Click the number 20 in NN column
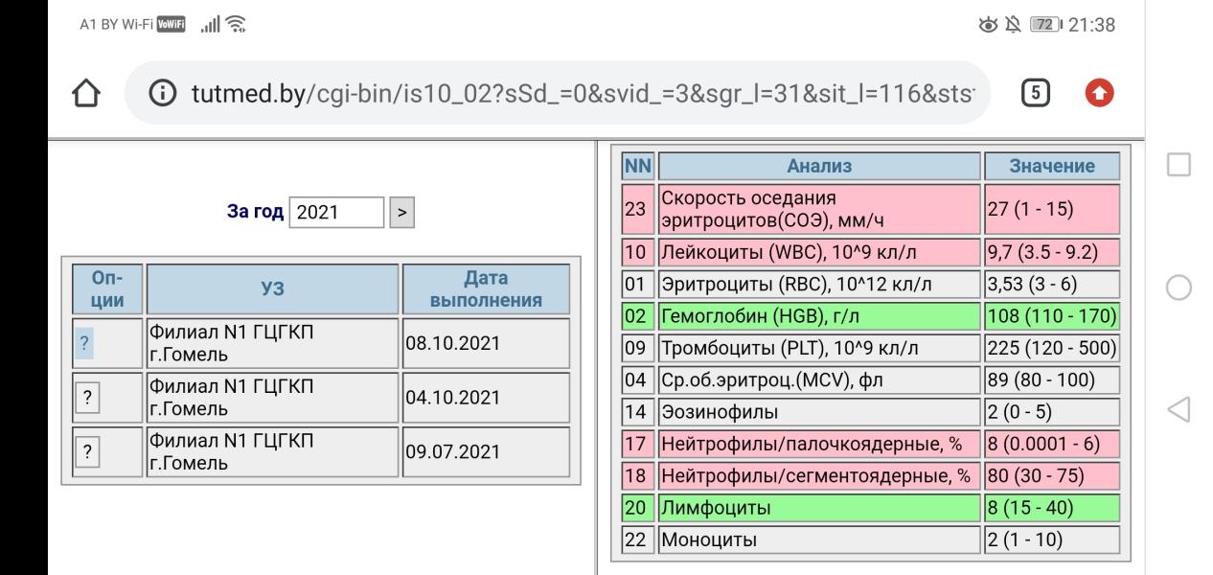Viewport: 1213px width, 575px height. click(638, 507)
